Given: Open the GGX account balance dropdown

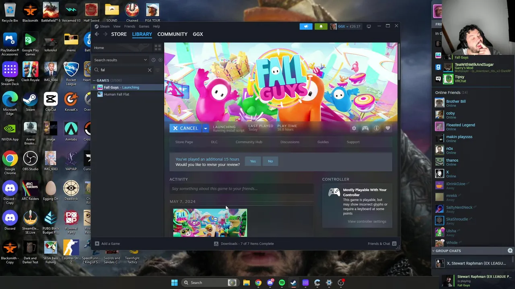Looking at the screenshot, I should tap(345, 26).
